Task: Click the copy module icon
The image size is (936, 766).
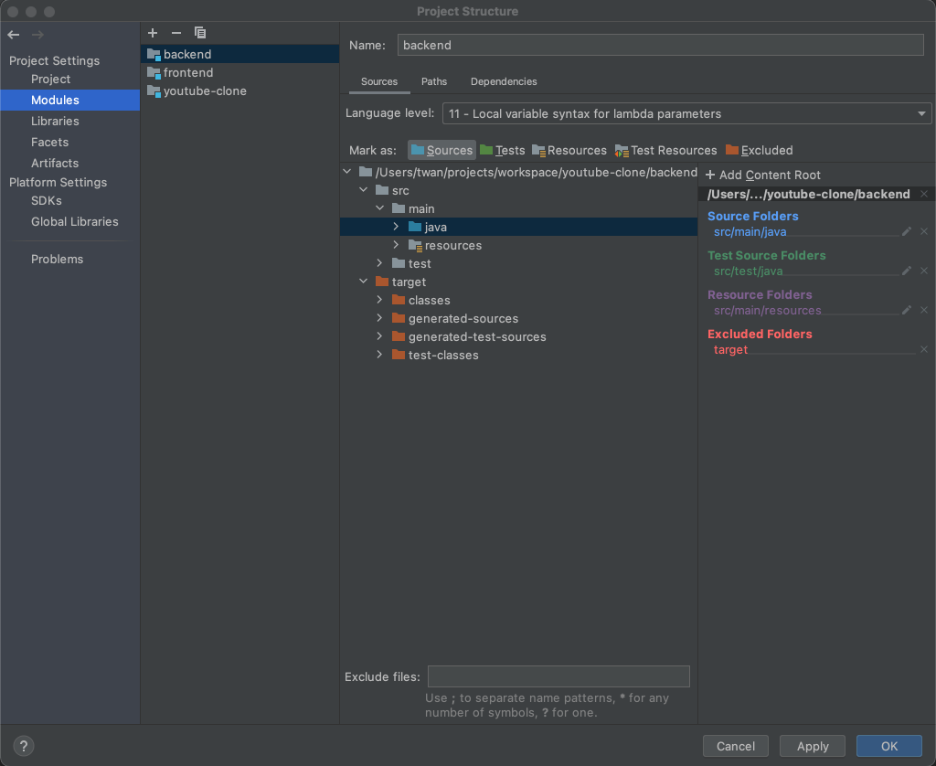Action: pyautogui.click(x=200, y=33)
